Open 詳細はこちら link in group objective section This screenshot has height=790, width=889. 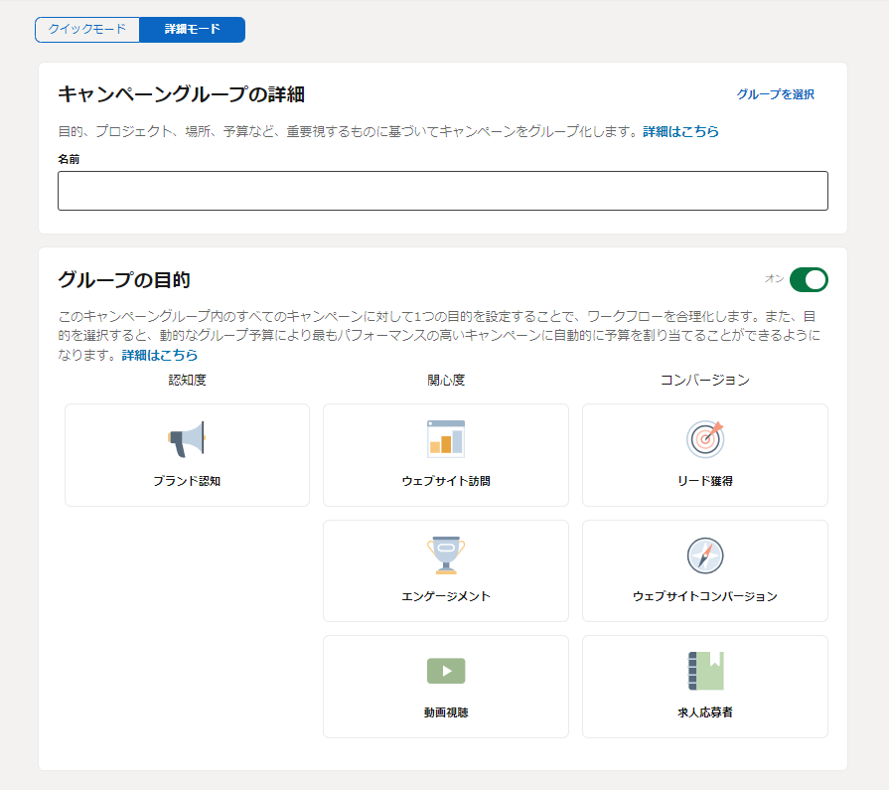160,355
